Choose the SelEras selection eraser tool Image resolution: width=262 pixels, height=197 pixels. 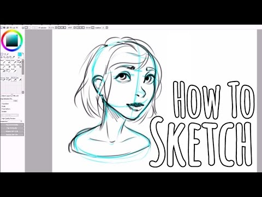[x=19, y=66]
